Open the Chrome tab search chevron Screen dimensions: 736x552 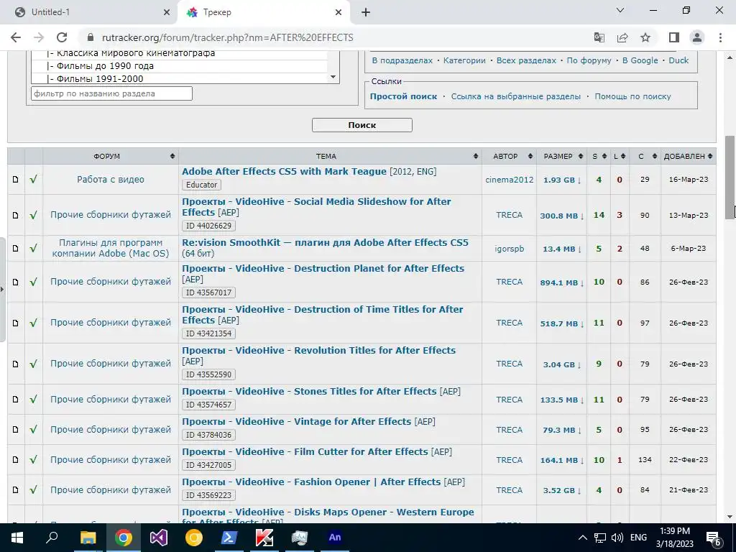click(x=620, y=10)
